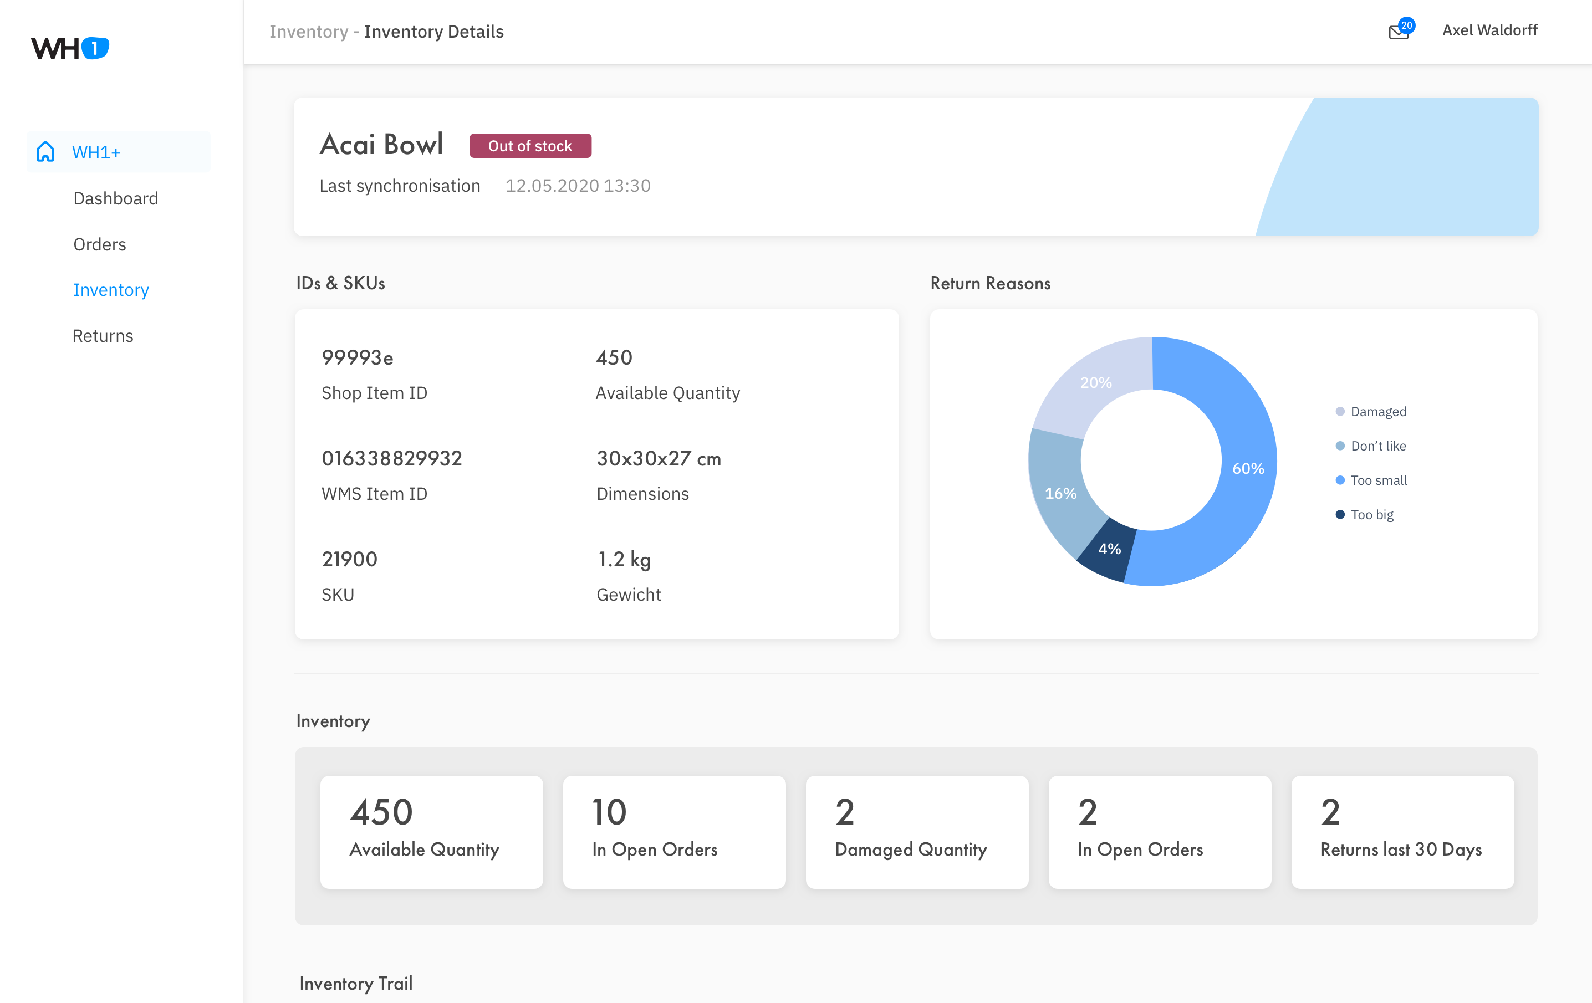Screen dimensions: 1592x1003
Task: Click the Inventory breadcrumb link
Action: tap(308, 32)
